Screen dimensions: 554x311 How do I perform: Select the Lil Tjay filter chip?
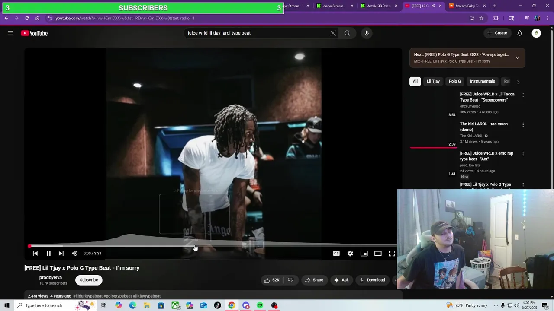[x=433, y=81]
